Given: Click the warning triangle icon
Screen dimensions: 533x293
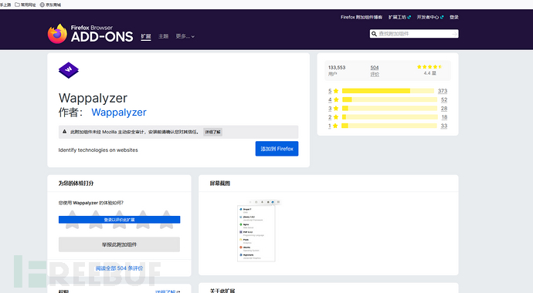Looking at the screenshot, I should pos(65,132).
